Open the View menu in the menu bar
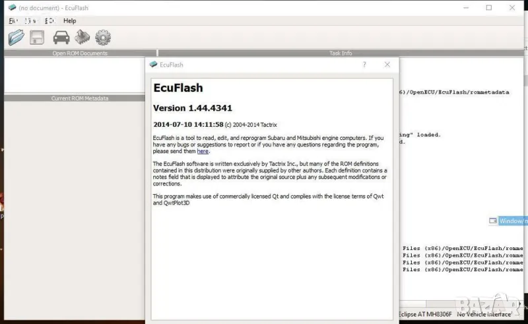The width and height of the screenshot is (528, 324). click(x=30, y=21)
